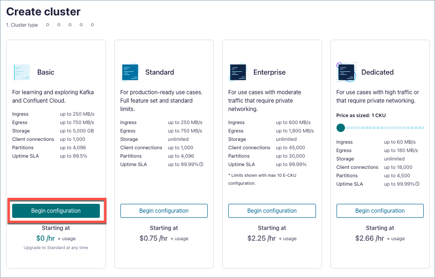Begin configuration for the Dedicated cluster
Screen dimensions: 435x278
pyautogui.click(x=379, y=210)
